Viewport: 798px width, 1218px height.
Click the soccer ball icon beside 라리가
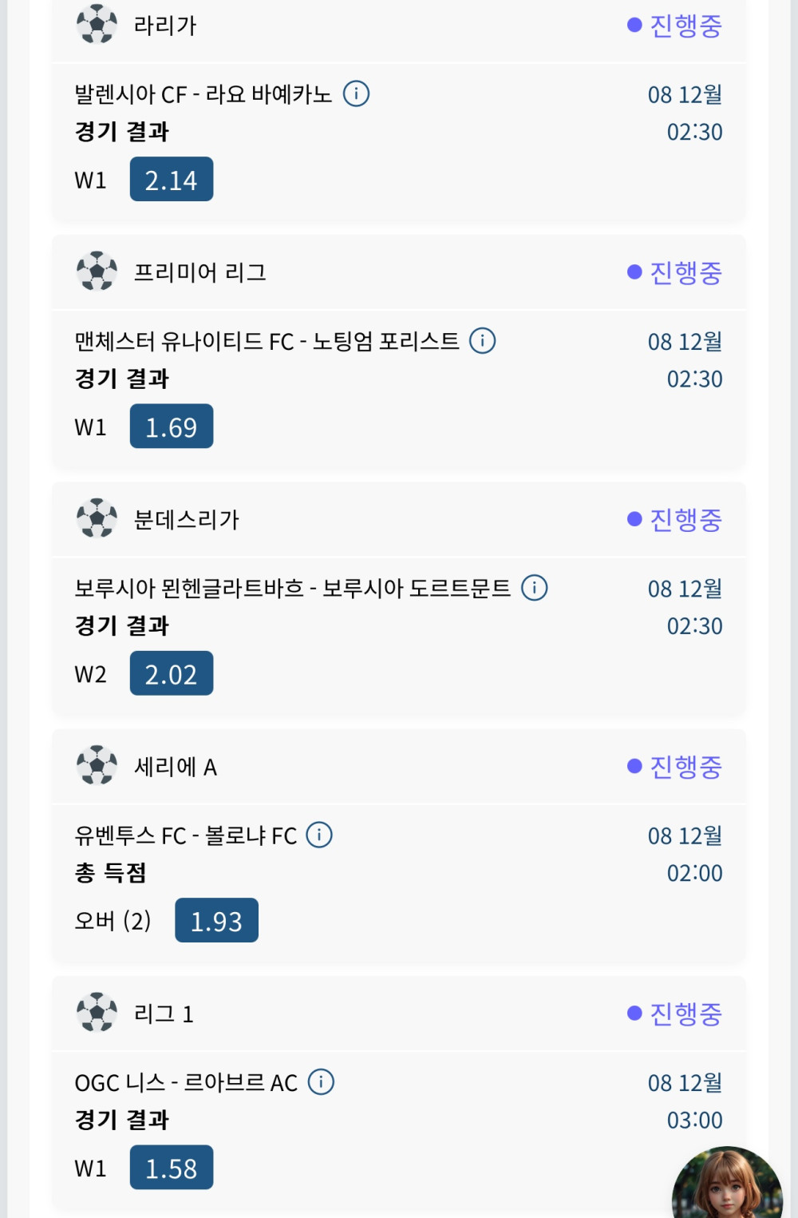pyautogui.click(x=97, y=25)
